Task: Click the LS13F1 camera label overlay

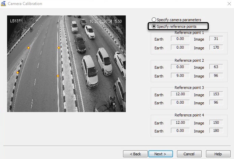Action: (x=16, y=21)
